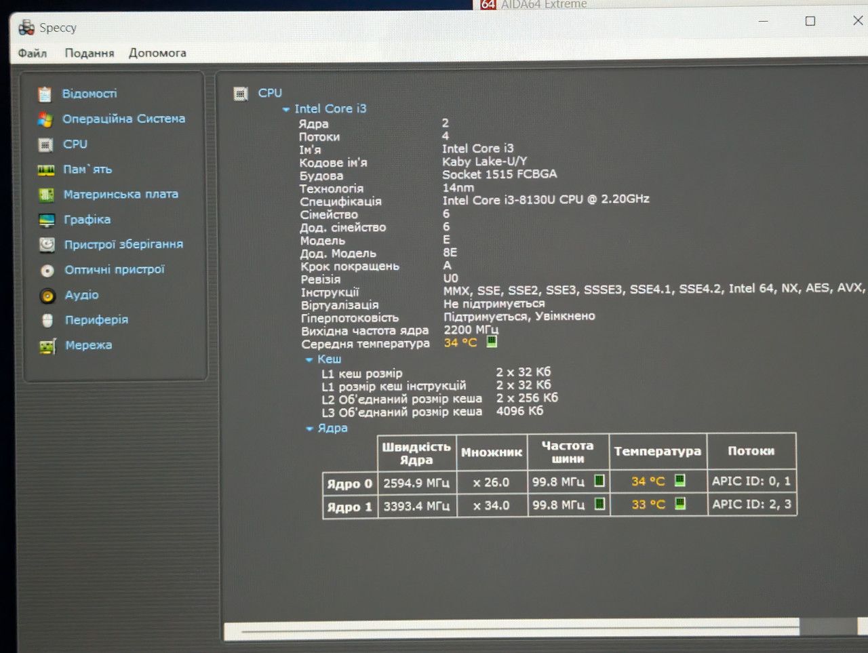Click the 14nm technology value
The image size is (868, 653).
[x=458, y=187]
